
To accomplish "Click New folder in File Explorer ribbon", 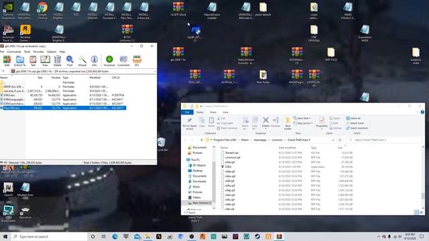I will point(288,123).
